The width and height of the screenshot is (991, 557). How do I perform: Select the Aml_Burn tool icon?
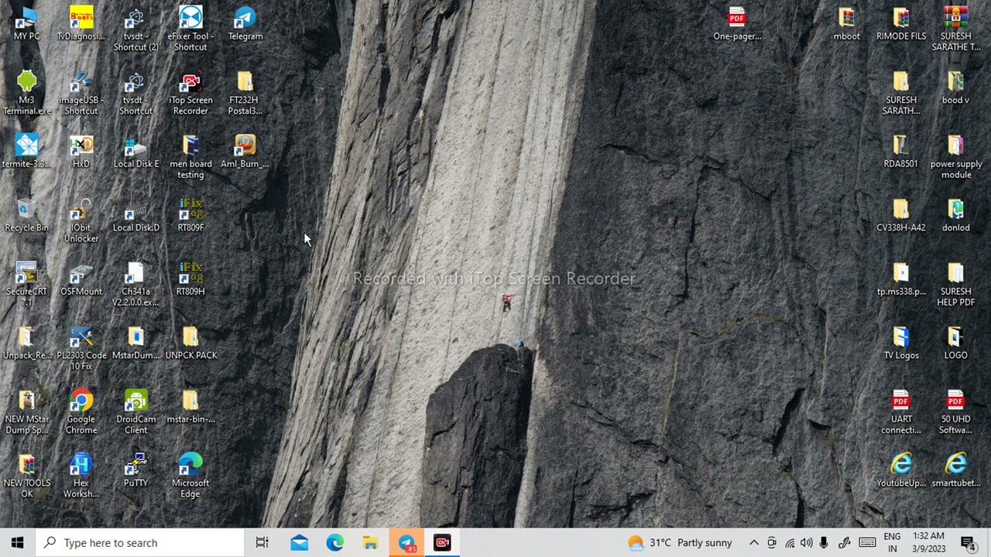pos(245,151)
